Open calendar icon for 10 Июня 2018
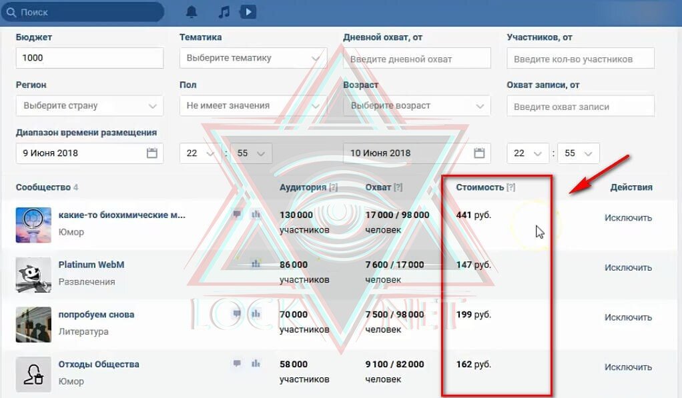This screenshot has height=398, width=682. click(479, 153)
